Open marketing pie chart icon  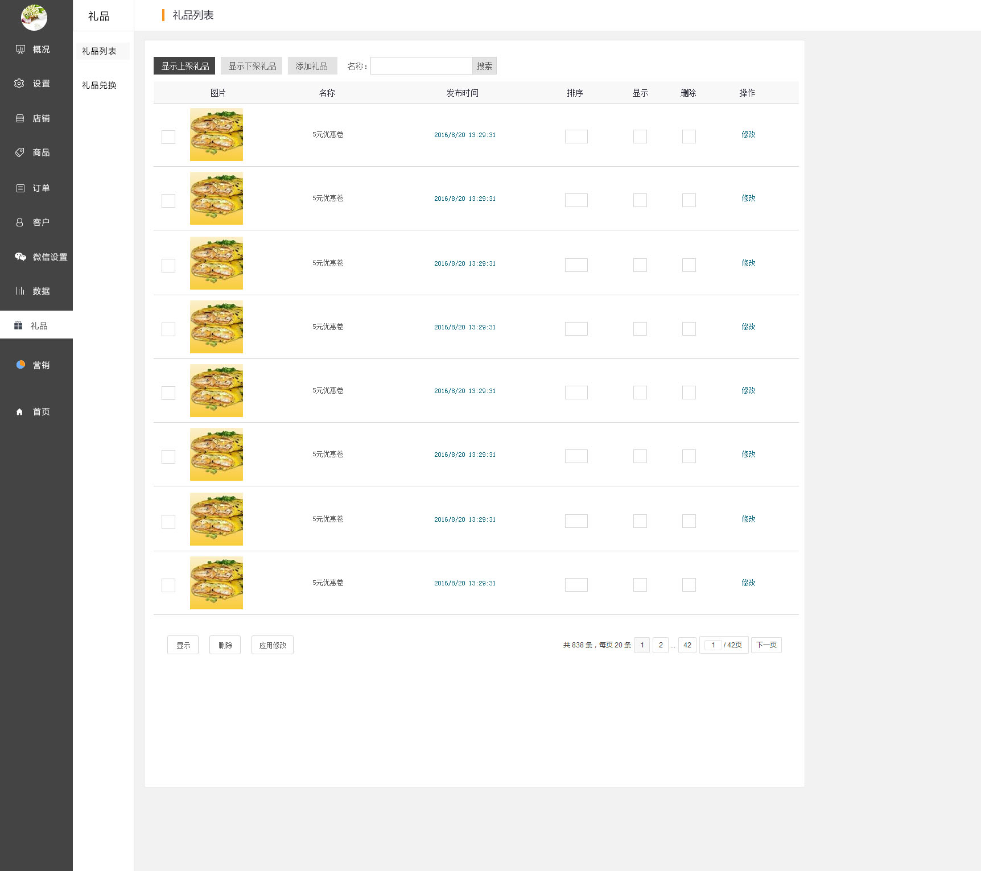tap(20, 365)
